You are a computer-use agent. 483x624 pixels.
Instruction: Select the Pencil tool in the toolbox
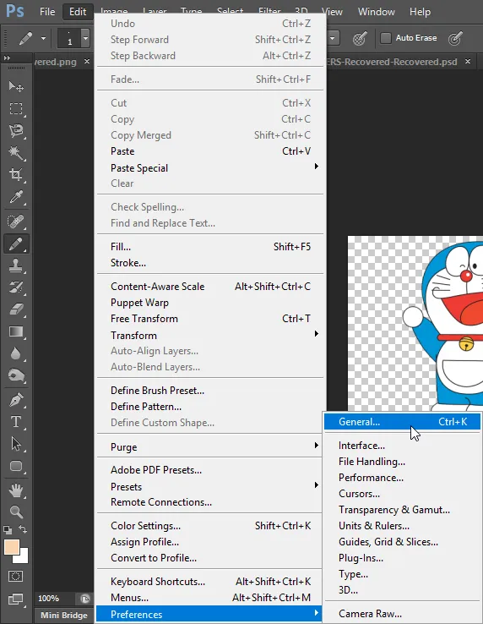pyautogui.click(x=16, y=244)
